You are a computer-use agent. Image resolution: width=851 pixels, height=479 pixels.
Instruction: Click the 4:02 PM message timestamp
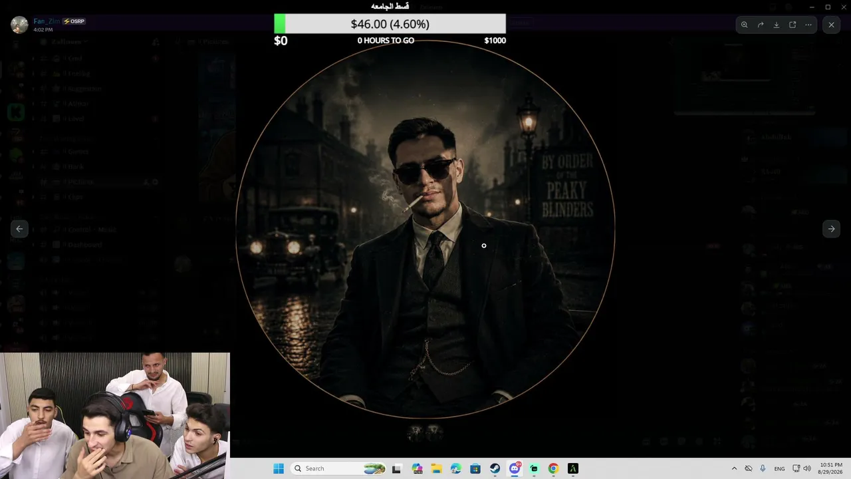(43, 30)
